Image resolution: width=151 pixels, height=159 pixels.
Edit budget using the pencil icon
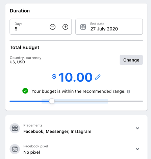pyautogui.click(x=98, y=77)
